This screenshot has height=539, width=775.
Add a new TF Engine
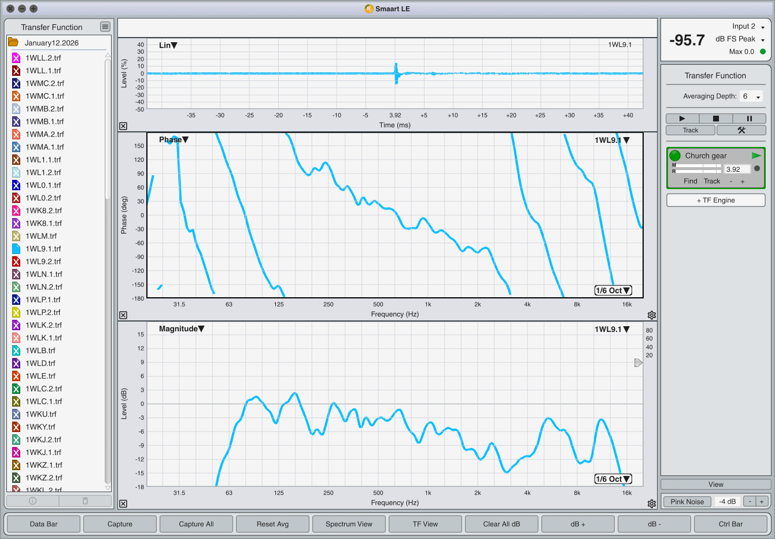715,200
